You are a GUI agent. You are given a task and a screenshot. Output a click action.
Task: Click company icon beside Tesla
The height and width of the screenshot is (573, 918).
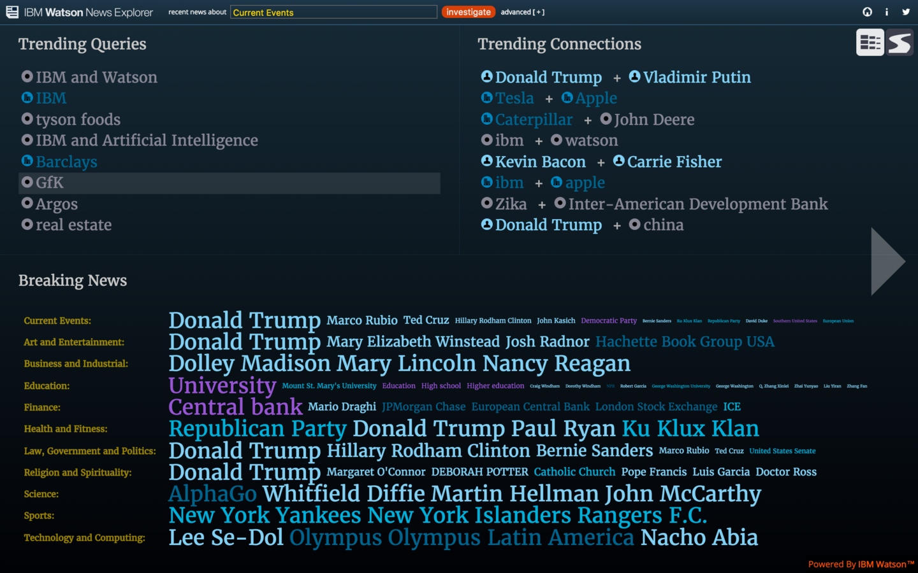tap(487, 97)
